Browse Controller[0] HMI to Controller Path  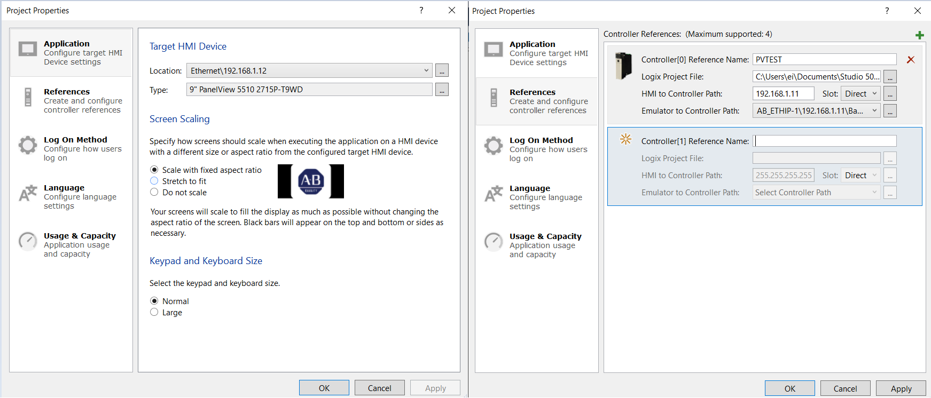pos(890,94)
